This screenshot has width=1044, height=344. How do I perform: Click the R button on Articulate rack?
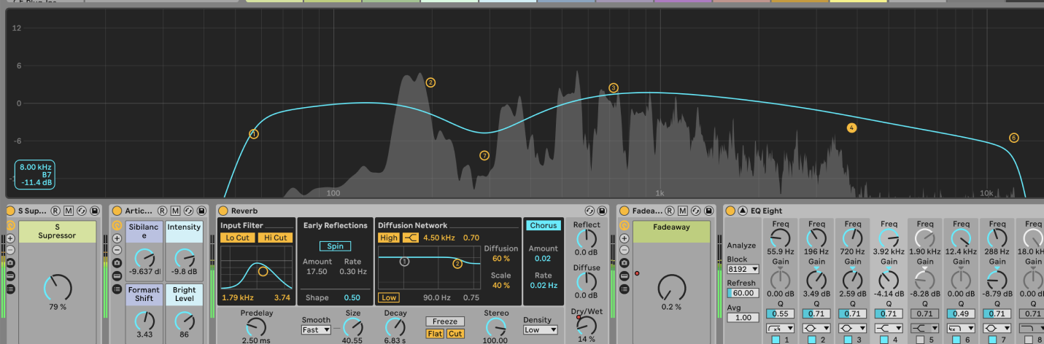point(162,211)
